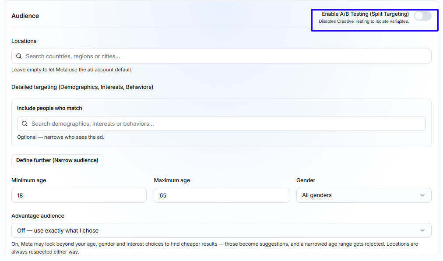Click 'Disables Creative Testing to isolate variables' text
This screenshot has width=443, height=261.
coord(364,21)
